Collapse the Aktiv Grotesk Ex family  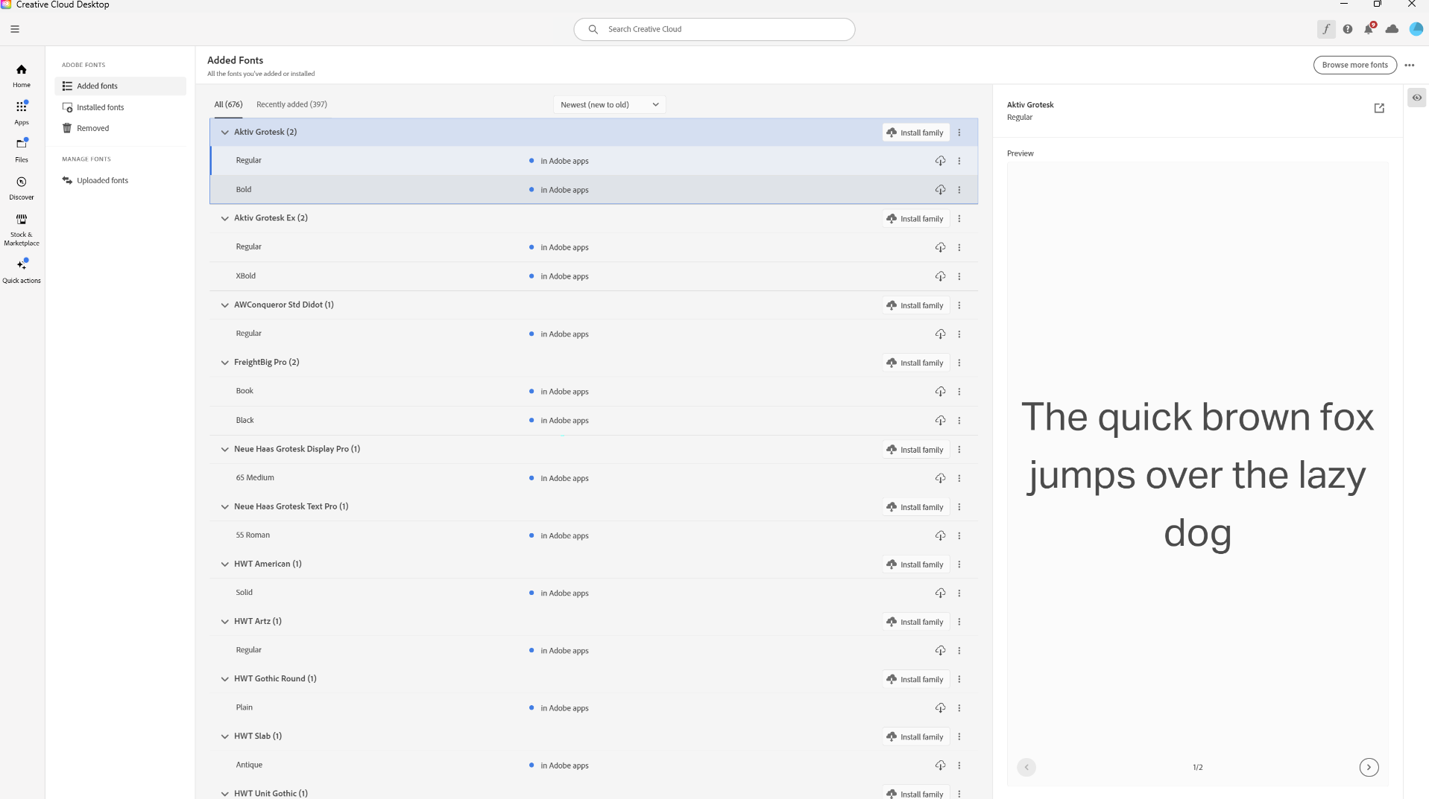[x=224, y=219]
